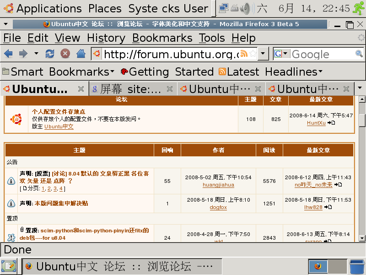Go back with the Back arrow

(8, 54)
